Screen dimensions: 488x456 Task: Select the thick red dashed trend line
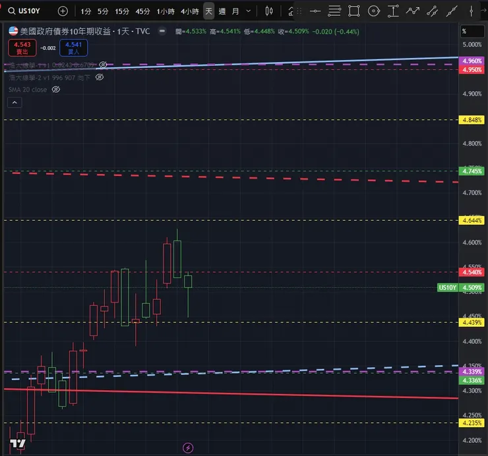235,177
